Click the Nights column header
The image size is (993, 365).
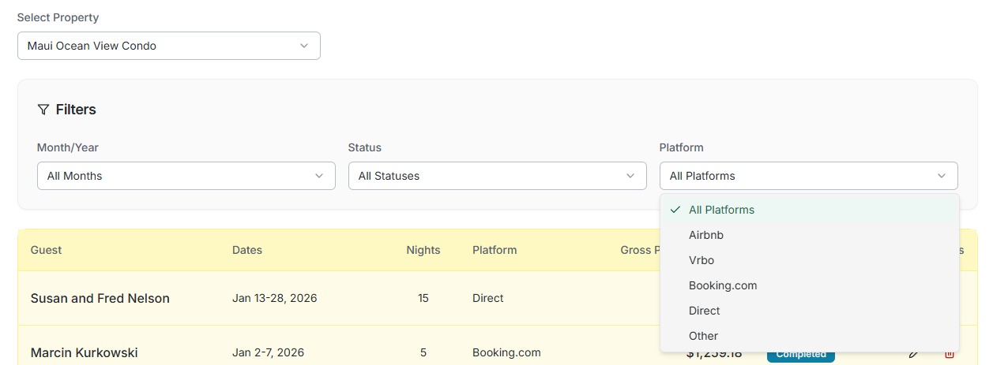click(423, 250)
